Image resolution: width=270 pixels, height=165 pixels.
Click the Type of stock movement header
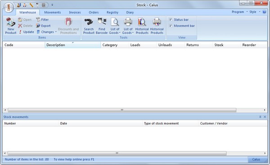tap(171, 123)
